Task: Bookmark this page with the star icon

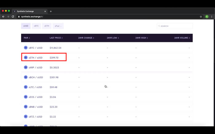Action: (201, 17)
